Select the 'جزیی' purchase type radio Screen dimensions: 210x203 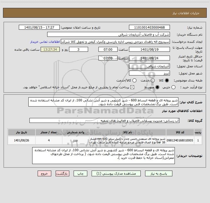click(173, 87)
